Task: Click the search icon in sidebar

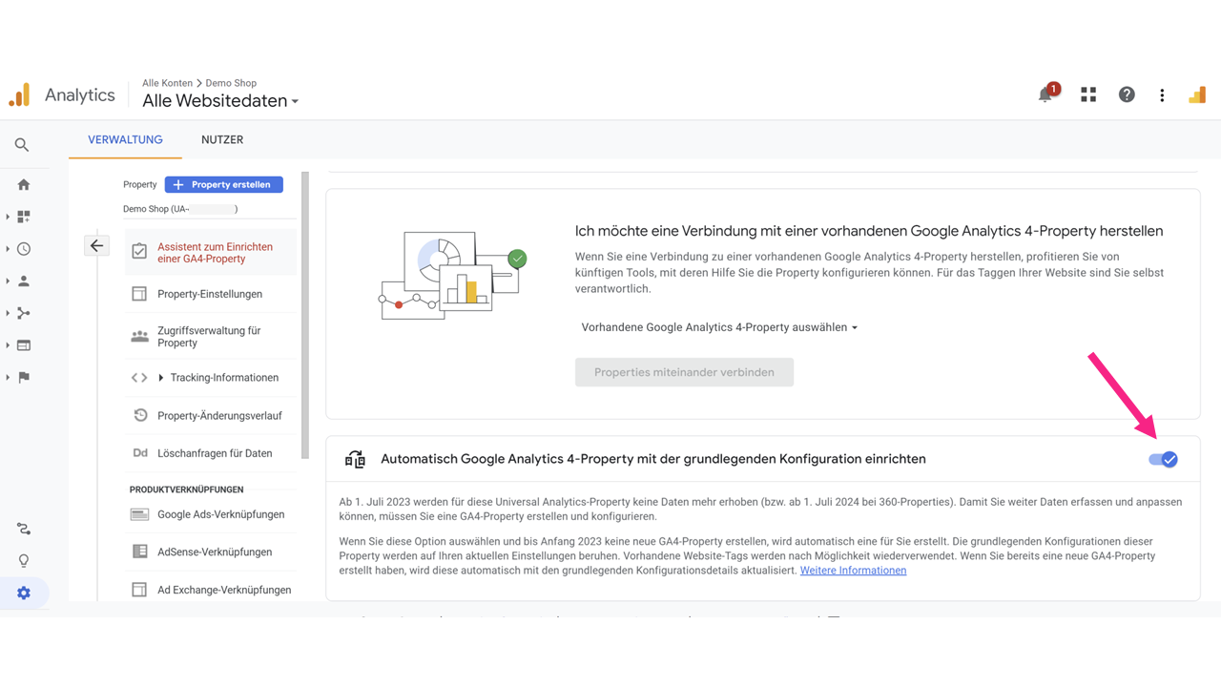Action: click(x=22, y=145)
